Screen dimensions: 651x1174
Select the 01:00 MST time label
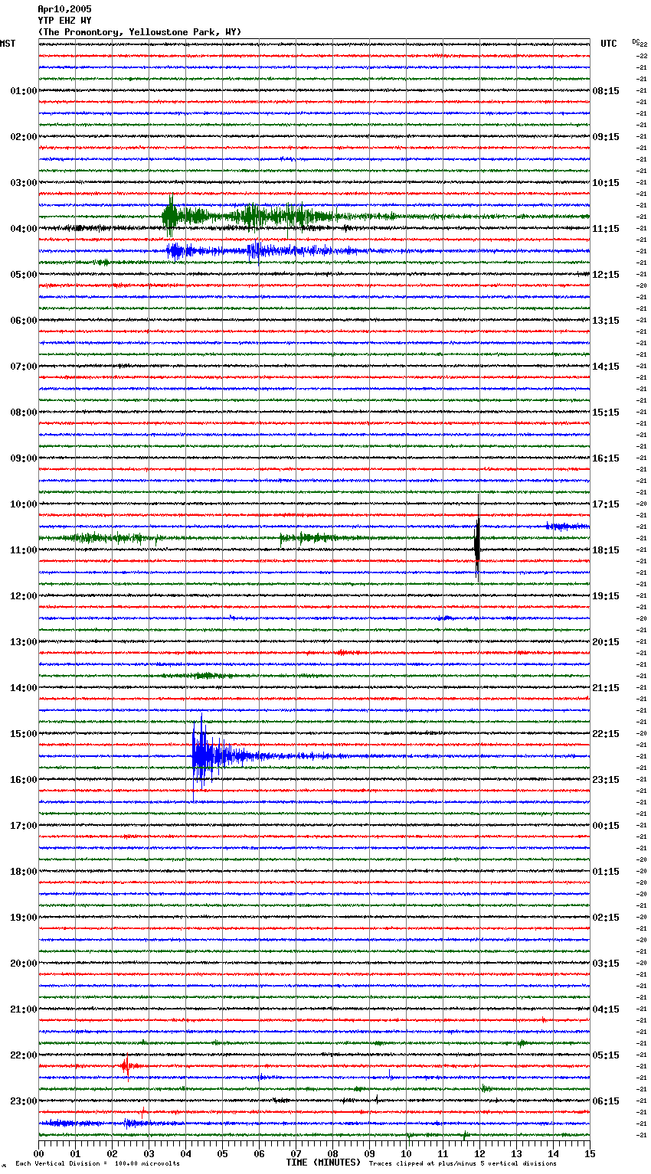(24, 91)
